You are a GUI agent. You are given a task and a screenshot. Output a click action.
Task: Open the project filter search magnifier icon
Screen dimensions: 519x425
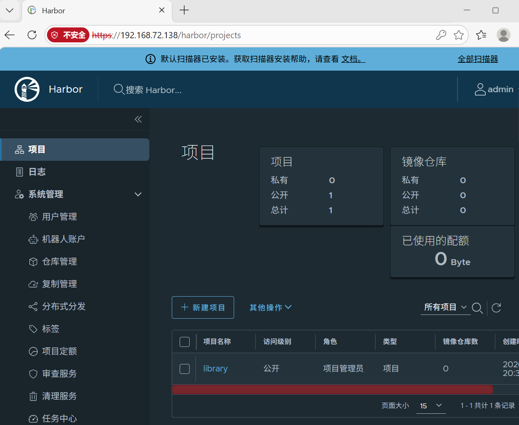pos(477,308)
